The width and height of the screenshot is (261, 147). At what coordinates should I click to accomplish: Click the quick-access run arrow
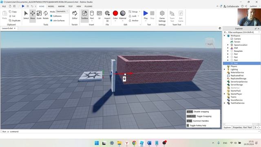[23, 6]
